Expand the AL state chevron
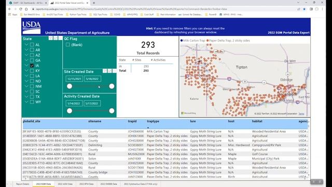Screen dimensions: 332x187 pyautogui.click(x=26, y=45)
